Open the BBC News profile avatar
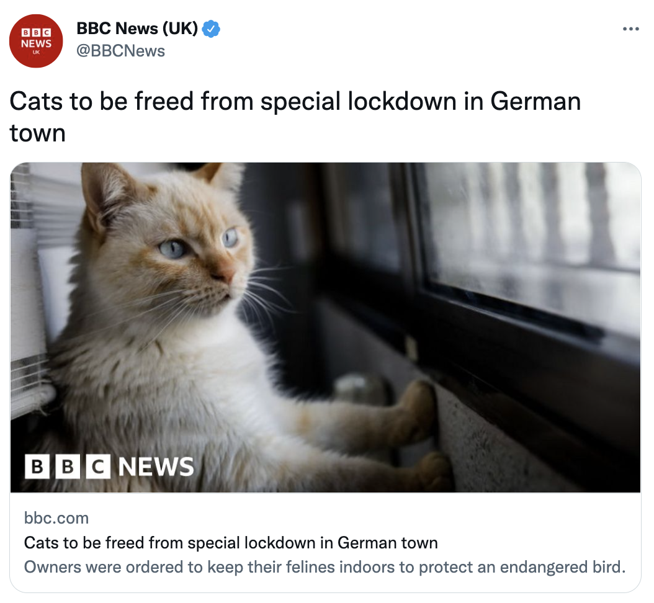This screenshot has width=654, height=603. [36, 41]
